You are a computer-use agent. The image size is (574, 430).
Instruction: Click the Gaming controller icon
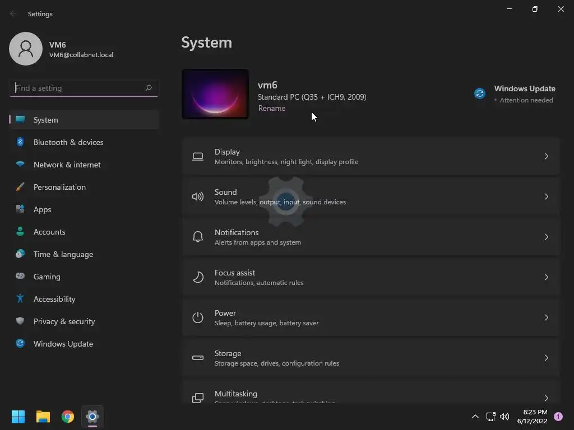[x=20, y=276]
